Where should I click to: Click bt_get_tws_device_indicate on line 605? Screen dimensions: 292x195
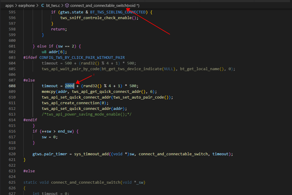click(132, 69)
